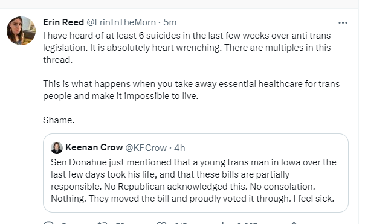Share the tweet using the share icon

coord(294,223)
